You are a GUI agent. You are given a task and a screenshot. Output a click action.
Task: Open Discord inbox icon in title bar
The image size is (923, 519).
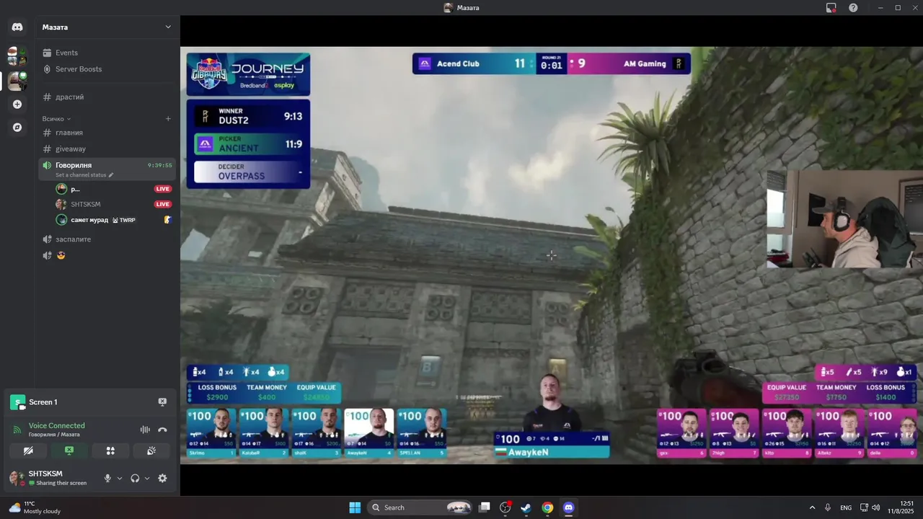(831, 8)
